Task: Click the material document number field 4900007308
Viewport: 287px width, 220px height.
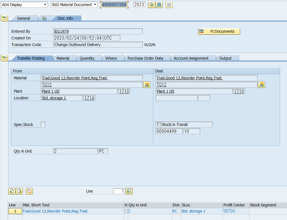Action: coord(114,5)
